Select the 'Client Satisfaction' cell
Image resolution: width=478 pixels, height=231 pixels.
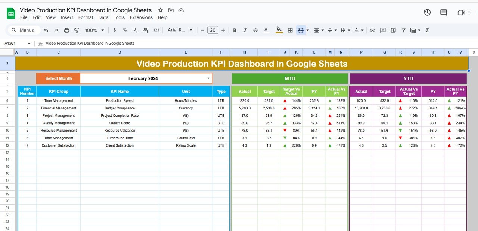119,145
